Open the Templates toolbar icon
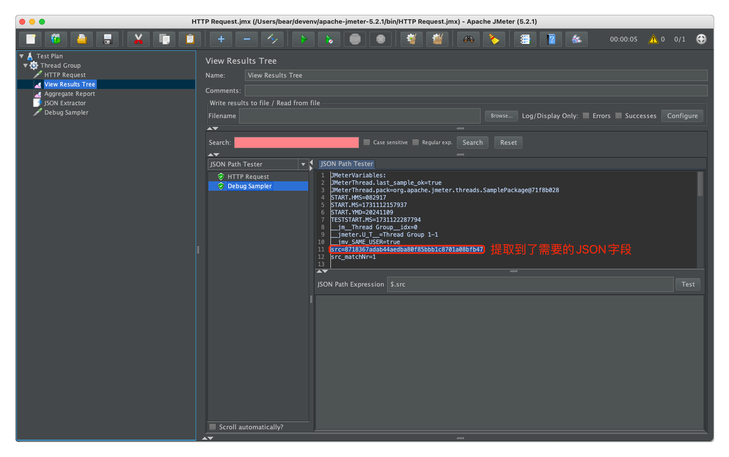Image resolution: width=729 pixels, height=457 pixels. coord(56,39)
